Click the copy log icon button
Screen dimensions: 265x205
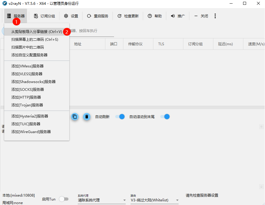click(x=75, y=117)
